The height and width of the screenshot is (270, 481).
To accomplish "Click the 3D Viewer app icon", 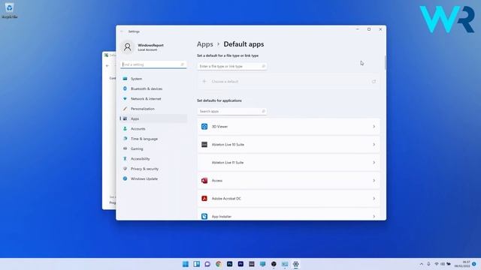I will click(204, 127).
